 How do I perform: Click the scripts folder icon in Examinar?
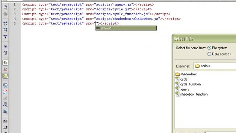[x=197, y=66]
